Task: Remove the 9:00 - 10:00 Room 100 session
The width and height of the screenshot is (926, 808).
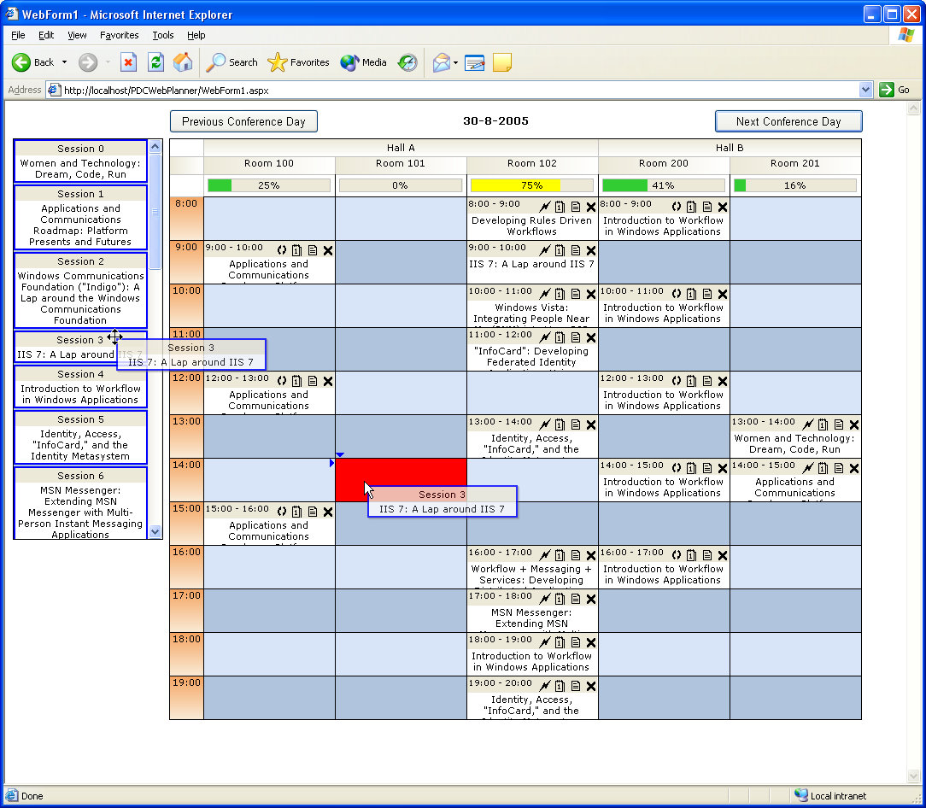Action: pos(328,250)
